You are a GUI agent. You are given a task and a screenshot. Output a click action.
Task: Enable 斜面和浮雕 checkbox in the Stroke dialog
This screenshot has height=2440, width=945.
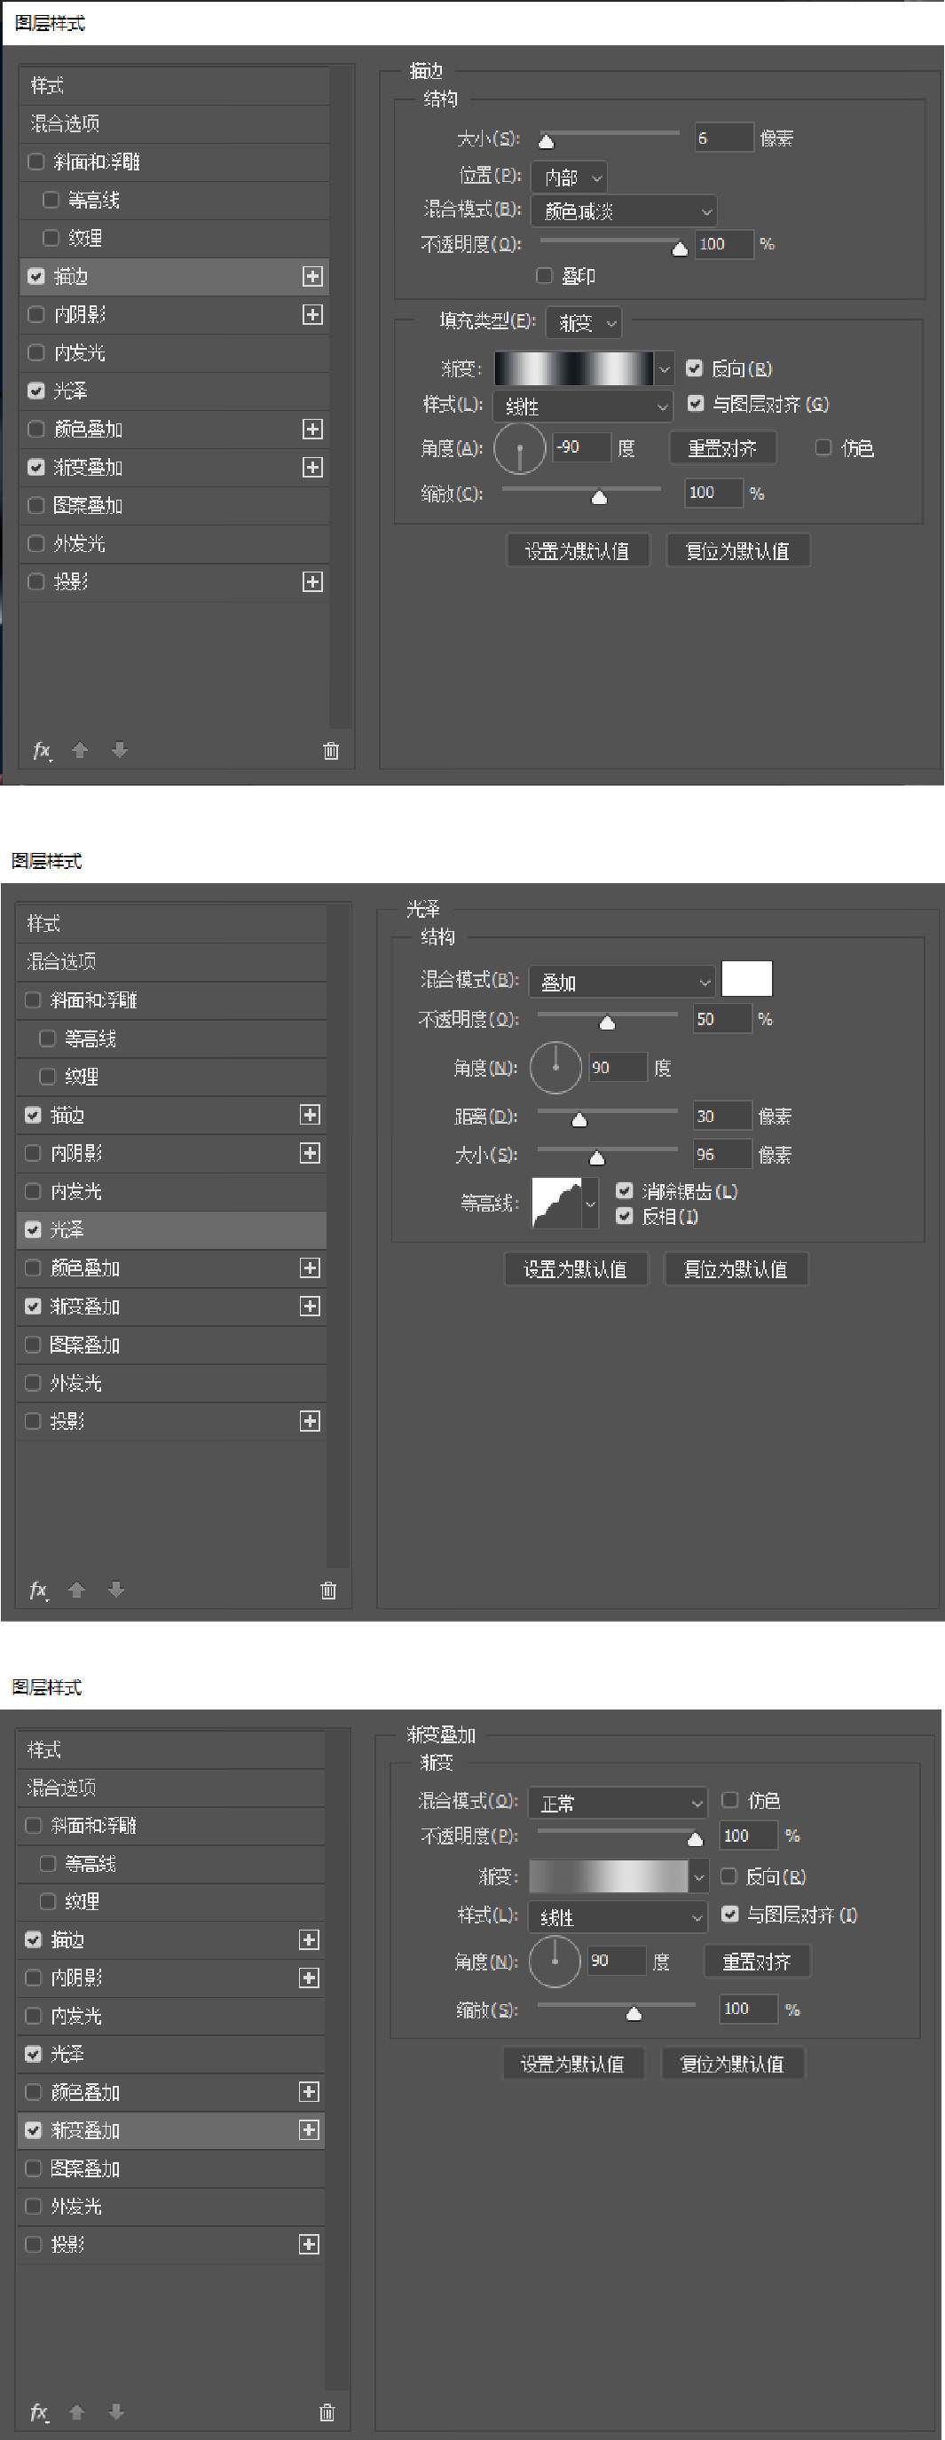pyautogui.click(x=36, y=161)
